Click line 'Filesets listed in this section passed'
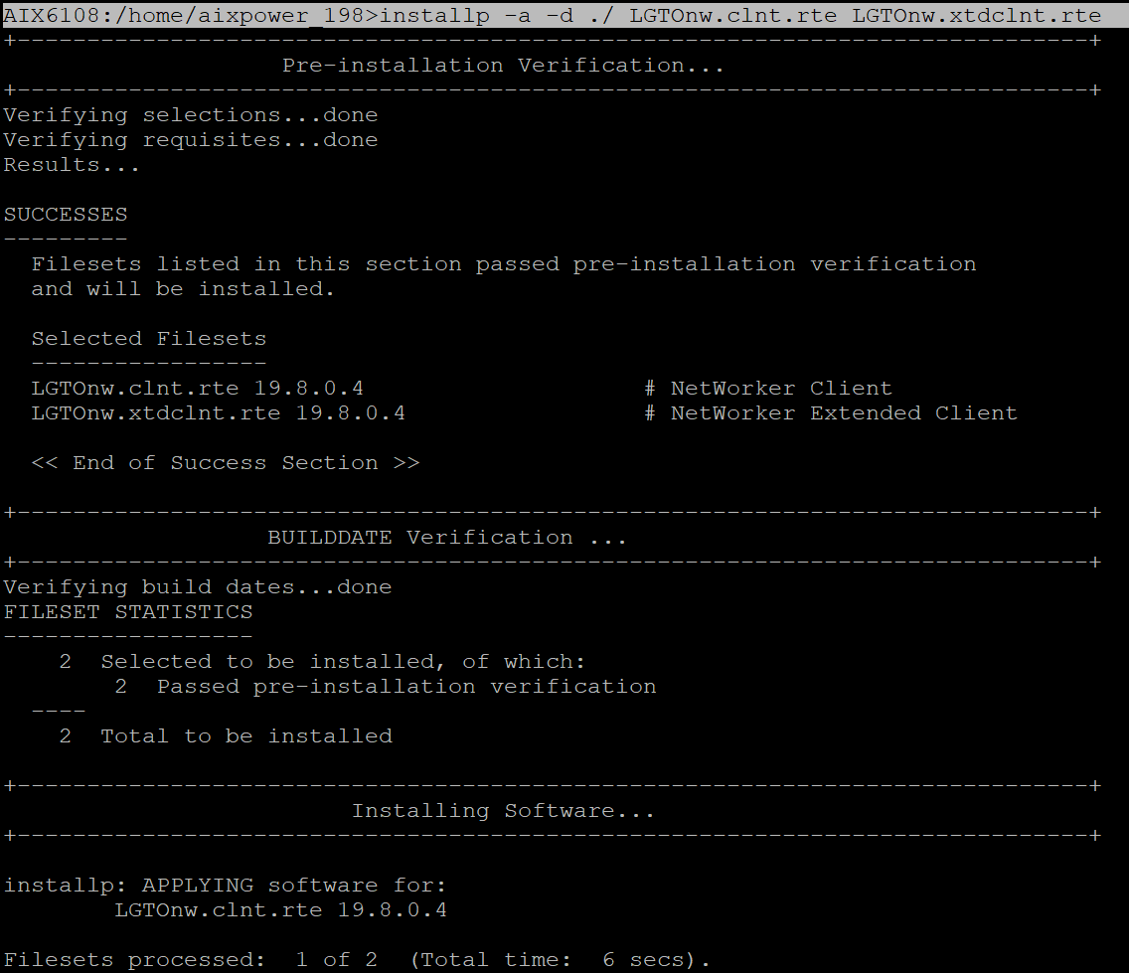 point(503,264)
